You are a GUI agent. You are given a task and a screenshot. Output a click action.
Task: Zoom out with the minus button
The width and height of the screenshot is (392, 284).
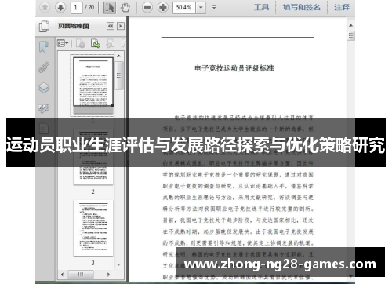click(x=147, y=7)
